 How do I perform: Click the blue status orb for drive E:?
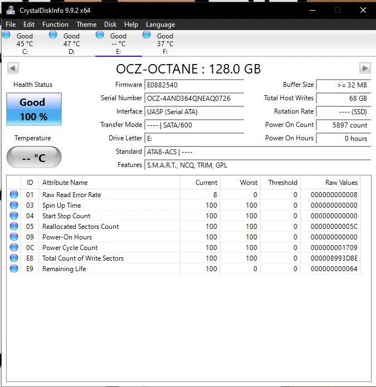[100, 35]
